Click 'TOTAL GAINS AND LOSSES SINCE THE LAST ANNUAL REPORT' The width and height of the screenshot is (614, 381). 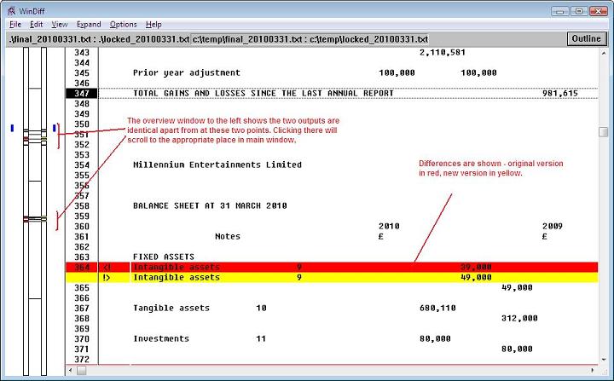pyautogui.click(x=264, y=93)
